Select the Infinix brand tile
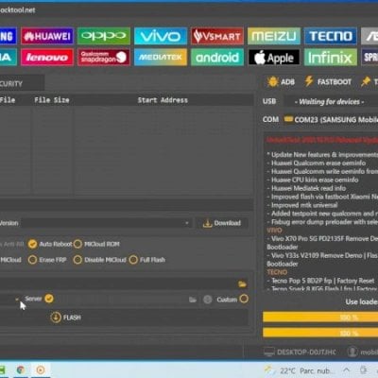 click(331, 57)
